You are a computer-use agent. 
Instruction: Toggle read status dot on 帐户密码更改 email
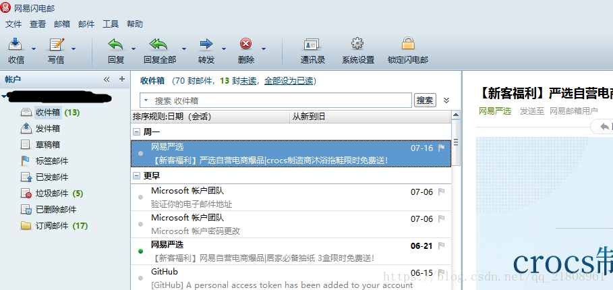coord(141,225)
